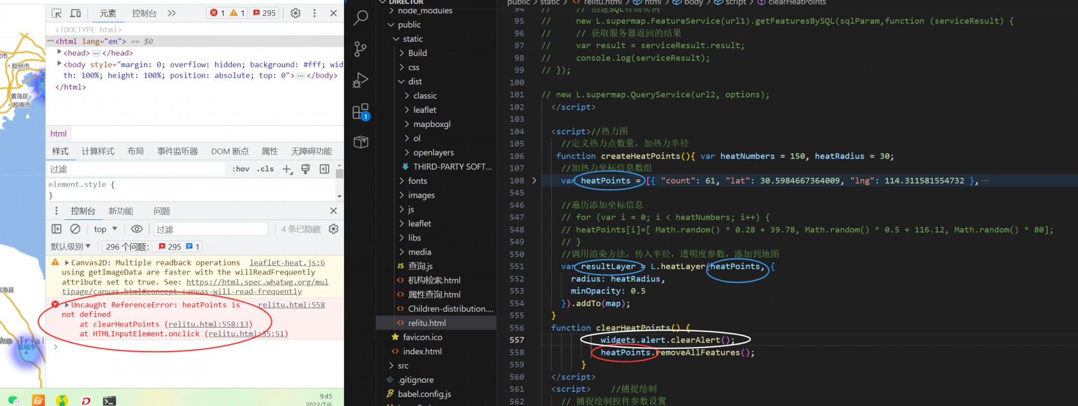The height and width of the screenshot is (406, 1078).
Task: Open the leaflet-heat.js:6 source link
Action: [287, 263]
